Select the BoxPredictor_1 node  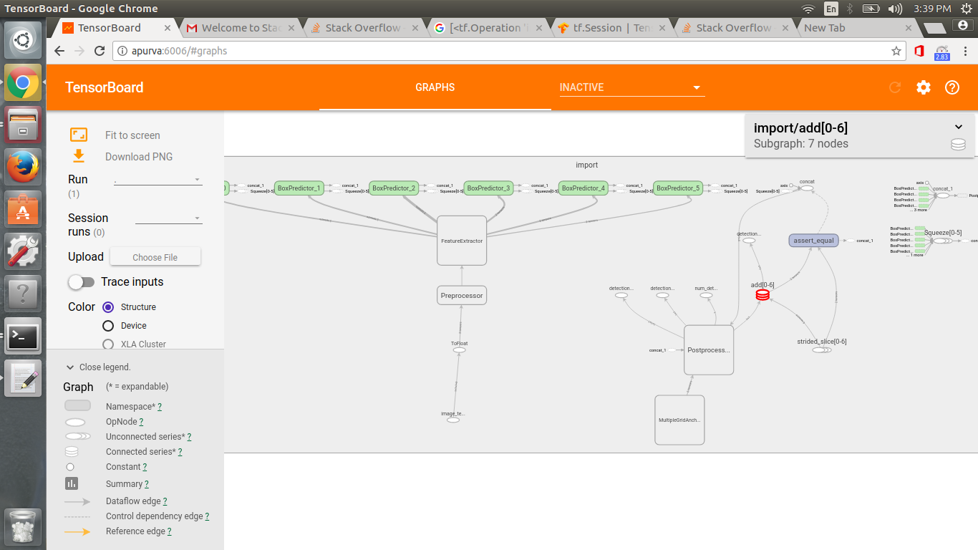299,188
